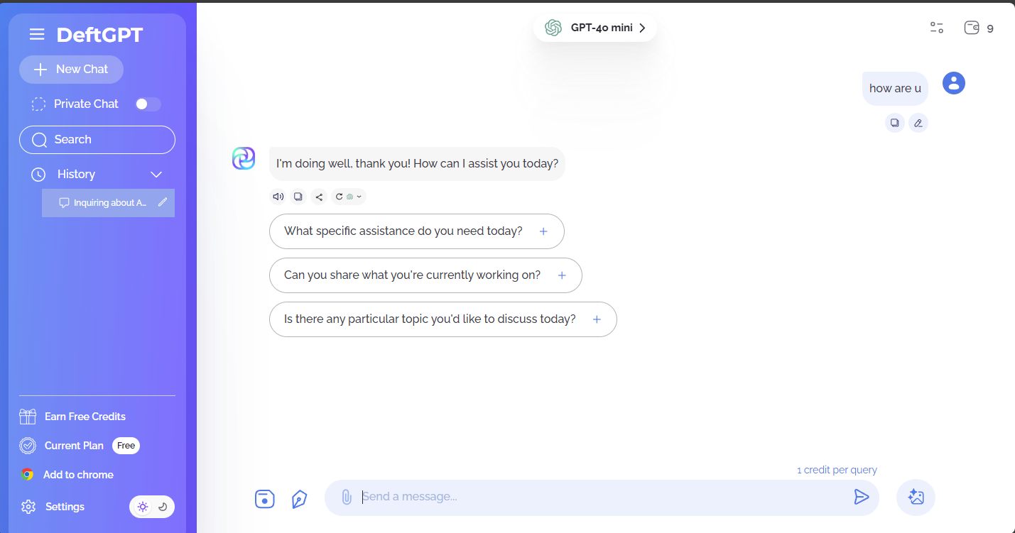
Task: Click the Private Chat dashed circle icon
Action: (38, 104)
